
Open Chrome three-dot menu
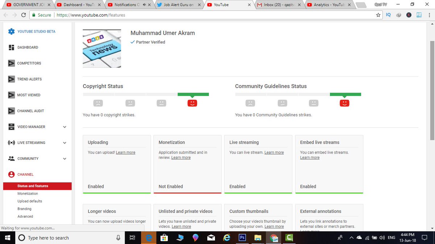pyautogui.click(x=429, y=15)
